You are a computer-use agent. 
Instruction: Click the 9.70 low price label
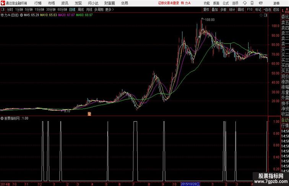(67, 111)
